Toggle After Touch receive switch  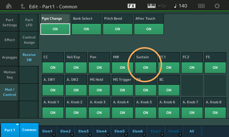coord(149,29)
